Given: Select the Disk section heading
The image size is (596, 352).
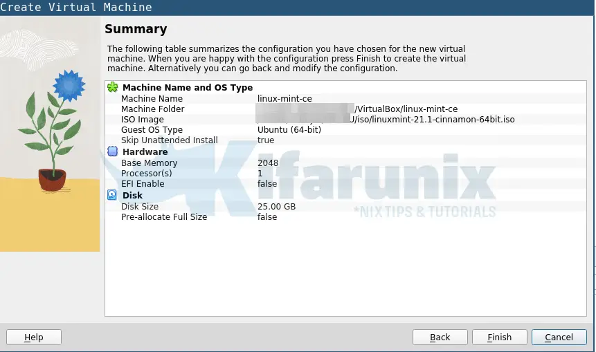Looking at the screenshot, I should tap(132, 196).
